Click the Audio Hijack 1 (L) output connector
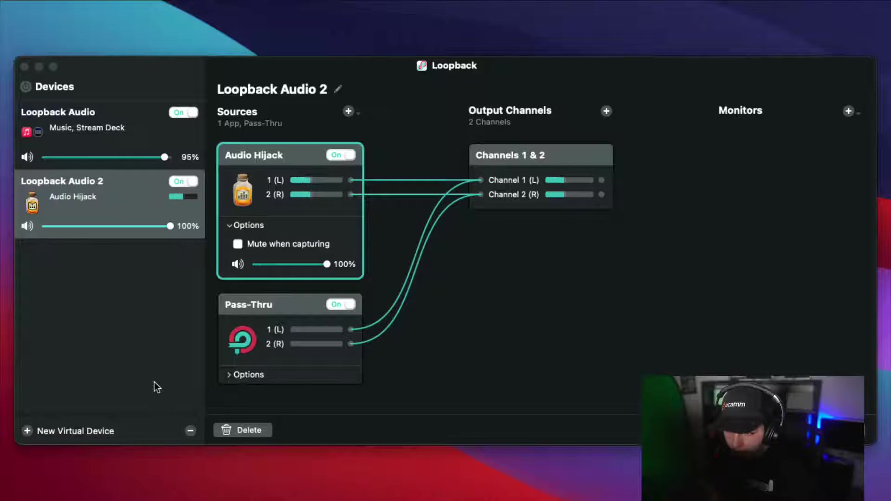The image size is (891, 501). click(351, 180)
